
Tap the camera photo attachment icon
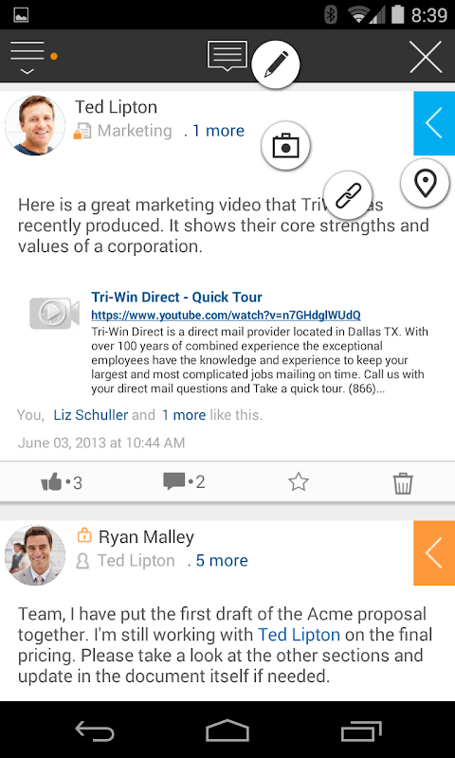pyautogui.click(x=285, y=146)
